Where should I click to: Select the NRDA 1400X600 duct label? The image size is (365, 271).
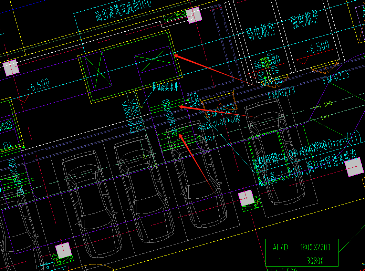pos(219,123)
